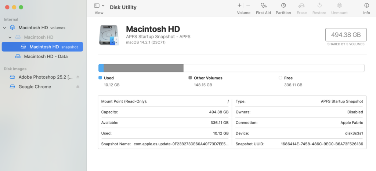Collapse the Macintosh HD volumes container
376x171 pixels.
(x=4, y=28)
